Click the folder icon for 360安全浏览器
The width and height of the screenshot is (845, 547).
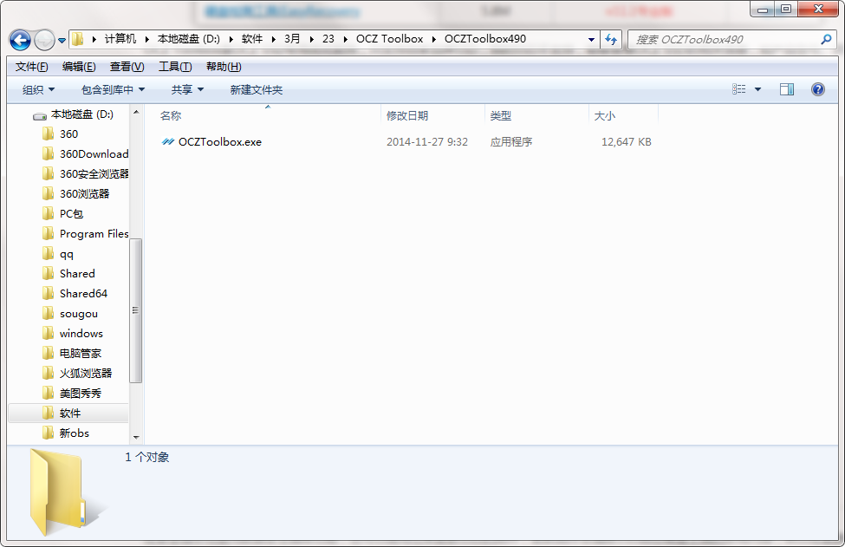[48, 173]
